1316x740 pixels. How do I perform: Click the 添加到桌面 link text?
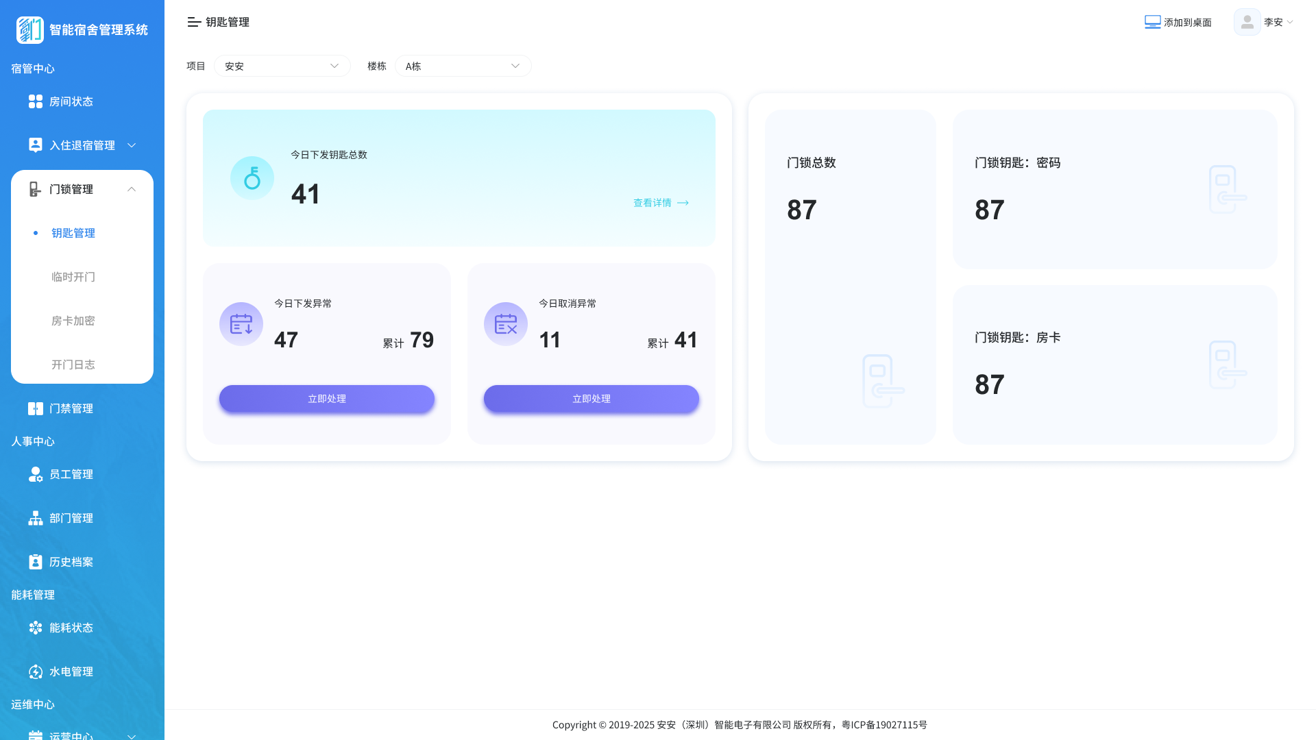[1188, 23]
